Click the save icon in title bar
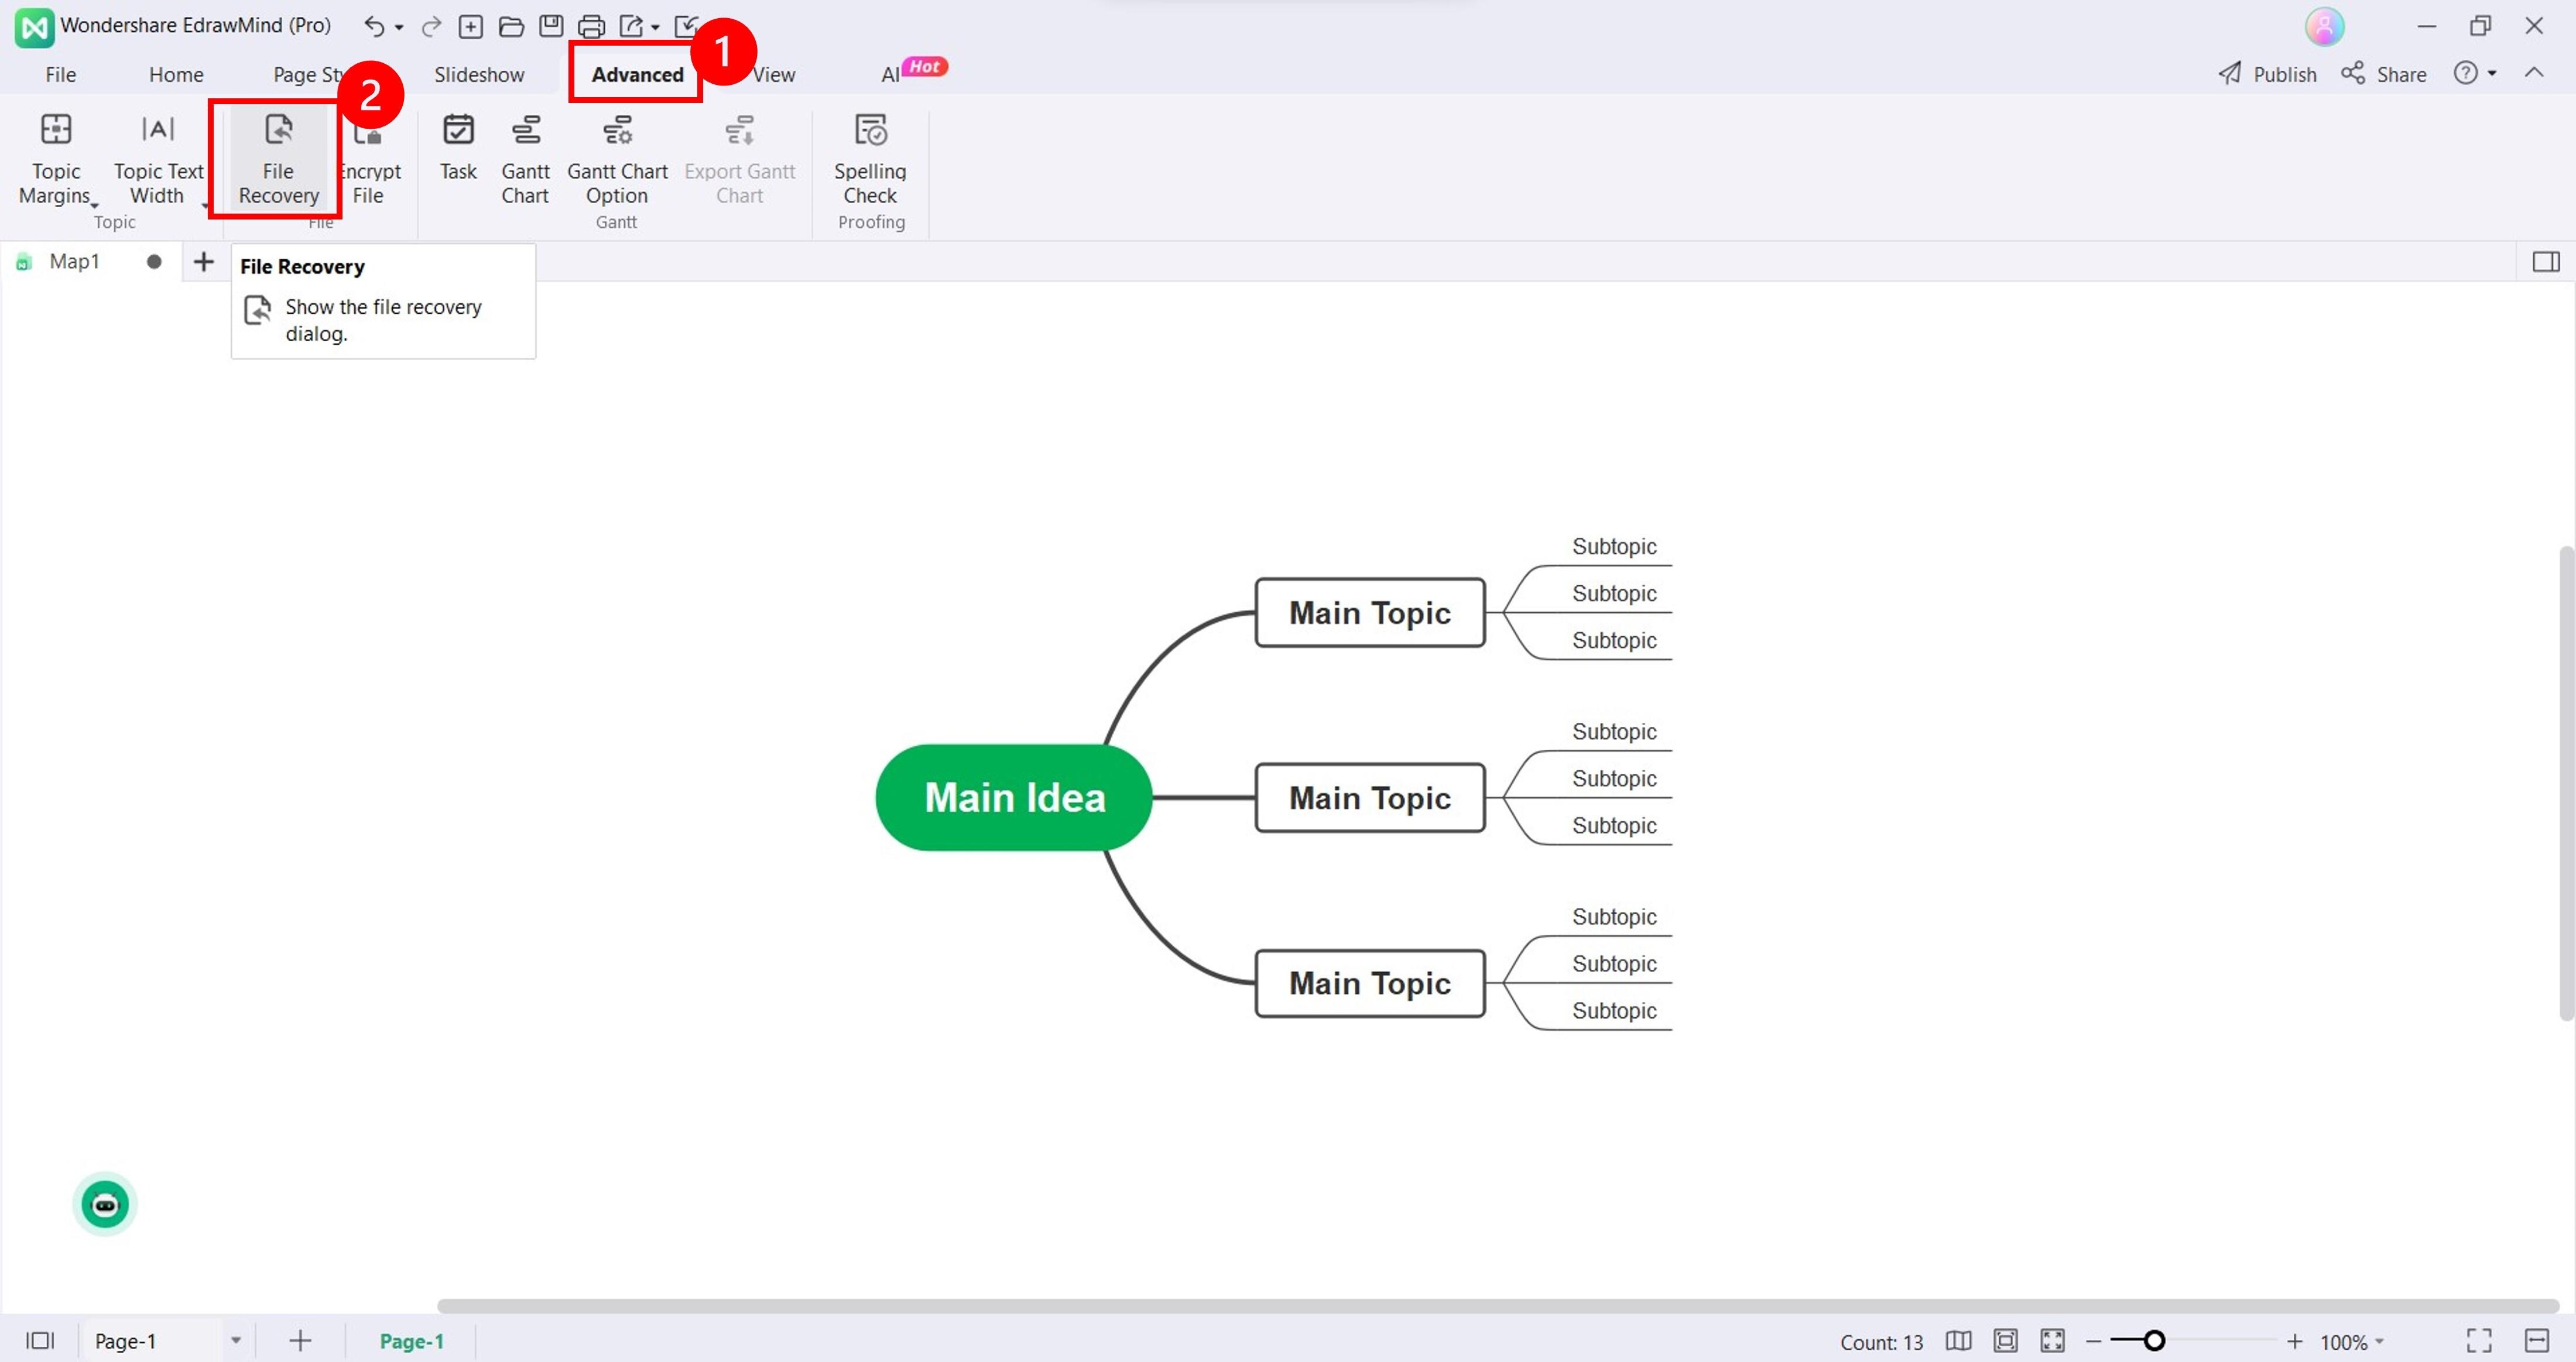 551,26
